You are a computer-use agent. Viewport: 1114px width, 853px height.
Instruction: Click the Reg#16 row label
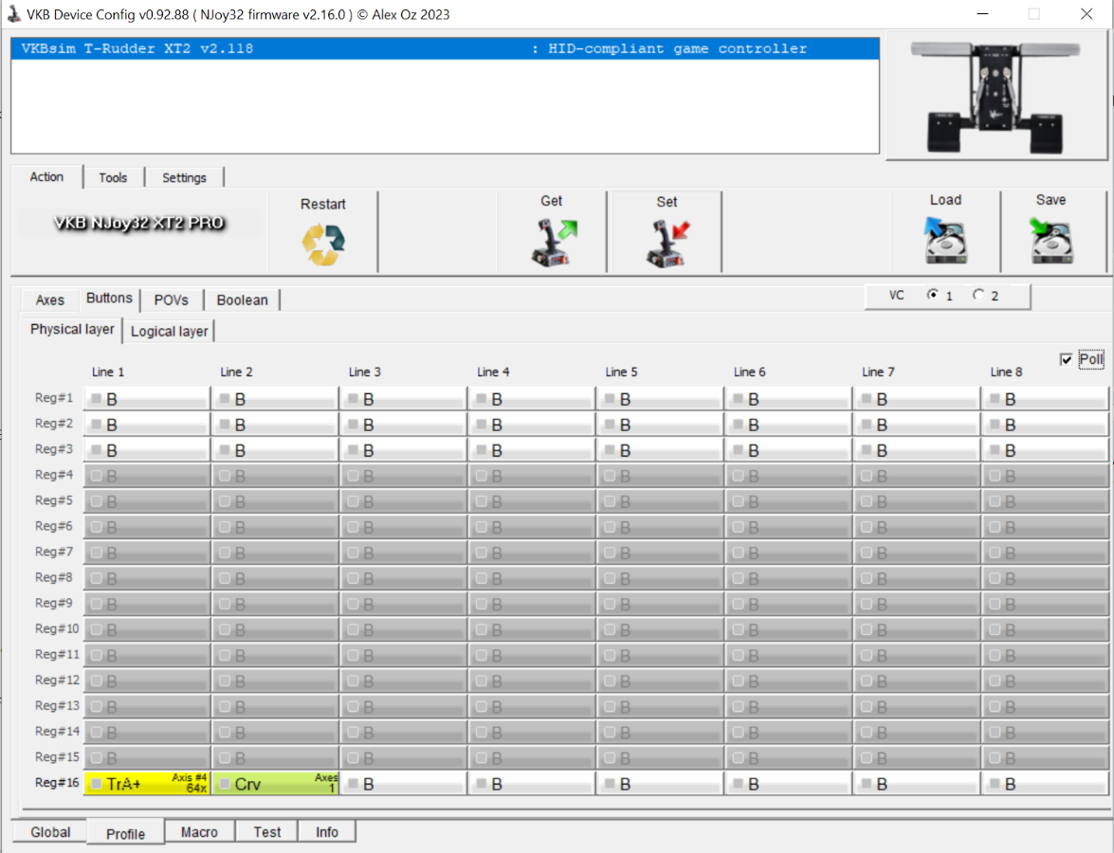pos(57,783)
